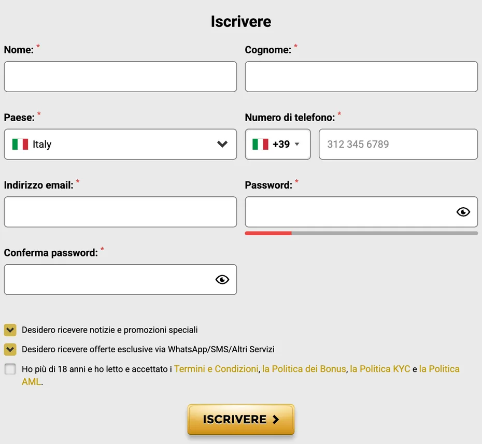Open la Politica KYC link

pyautogui.click(x=380, y=369)
